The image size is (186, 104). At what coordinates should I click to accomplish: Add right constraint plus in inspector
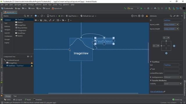click(174, 46)
